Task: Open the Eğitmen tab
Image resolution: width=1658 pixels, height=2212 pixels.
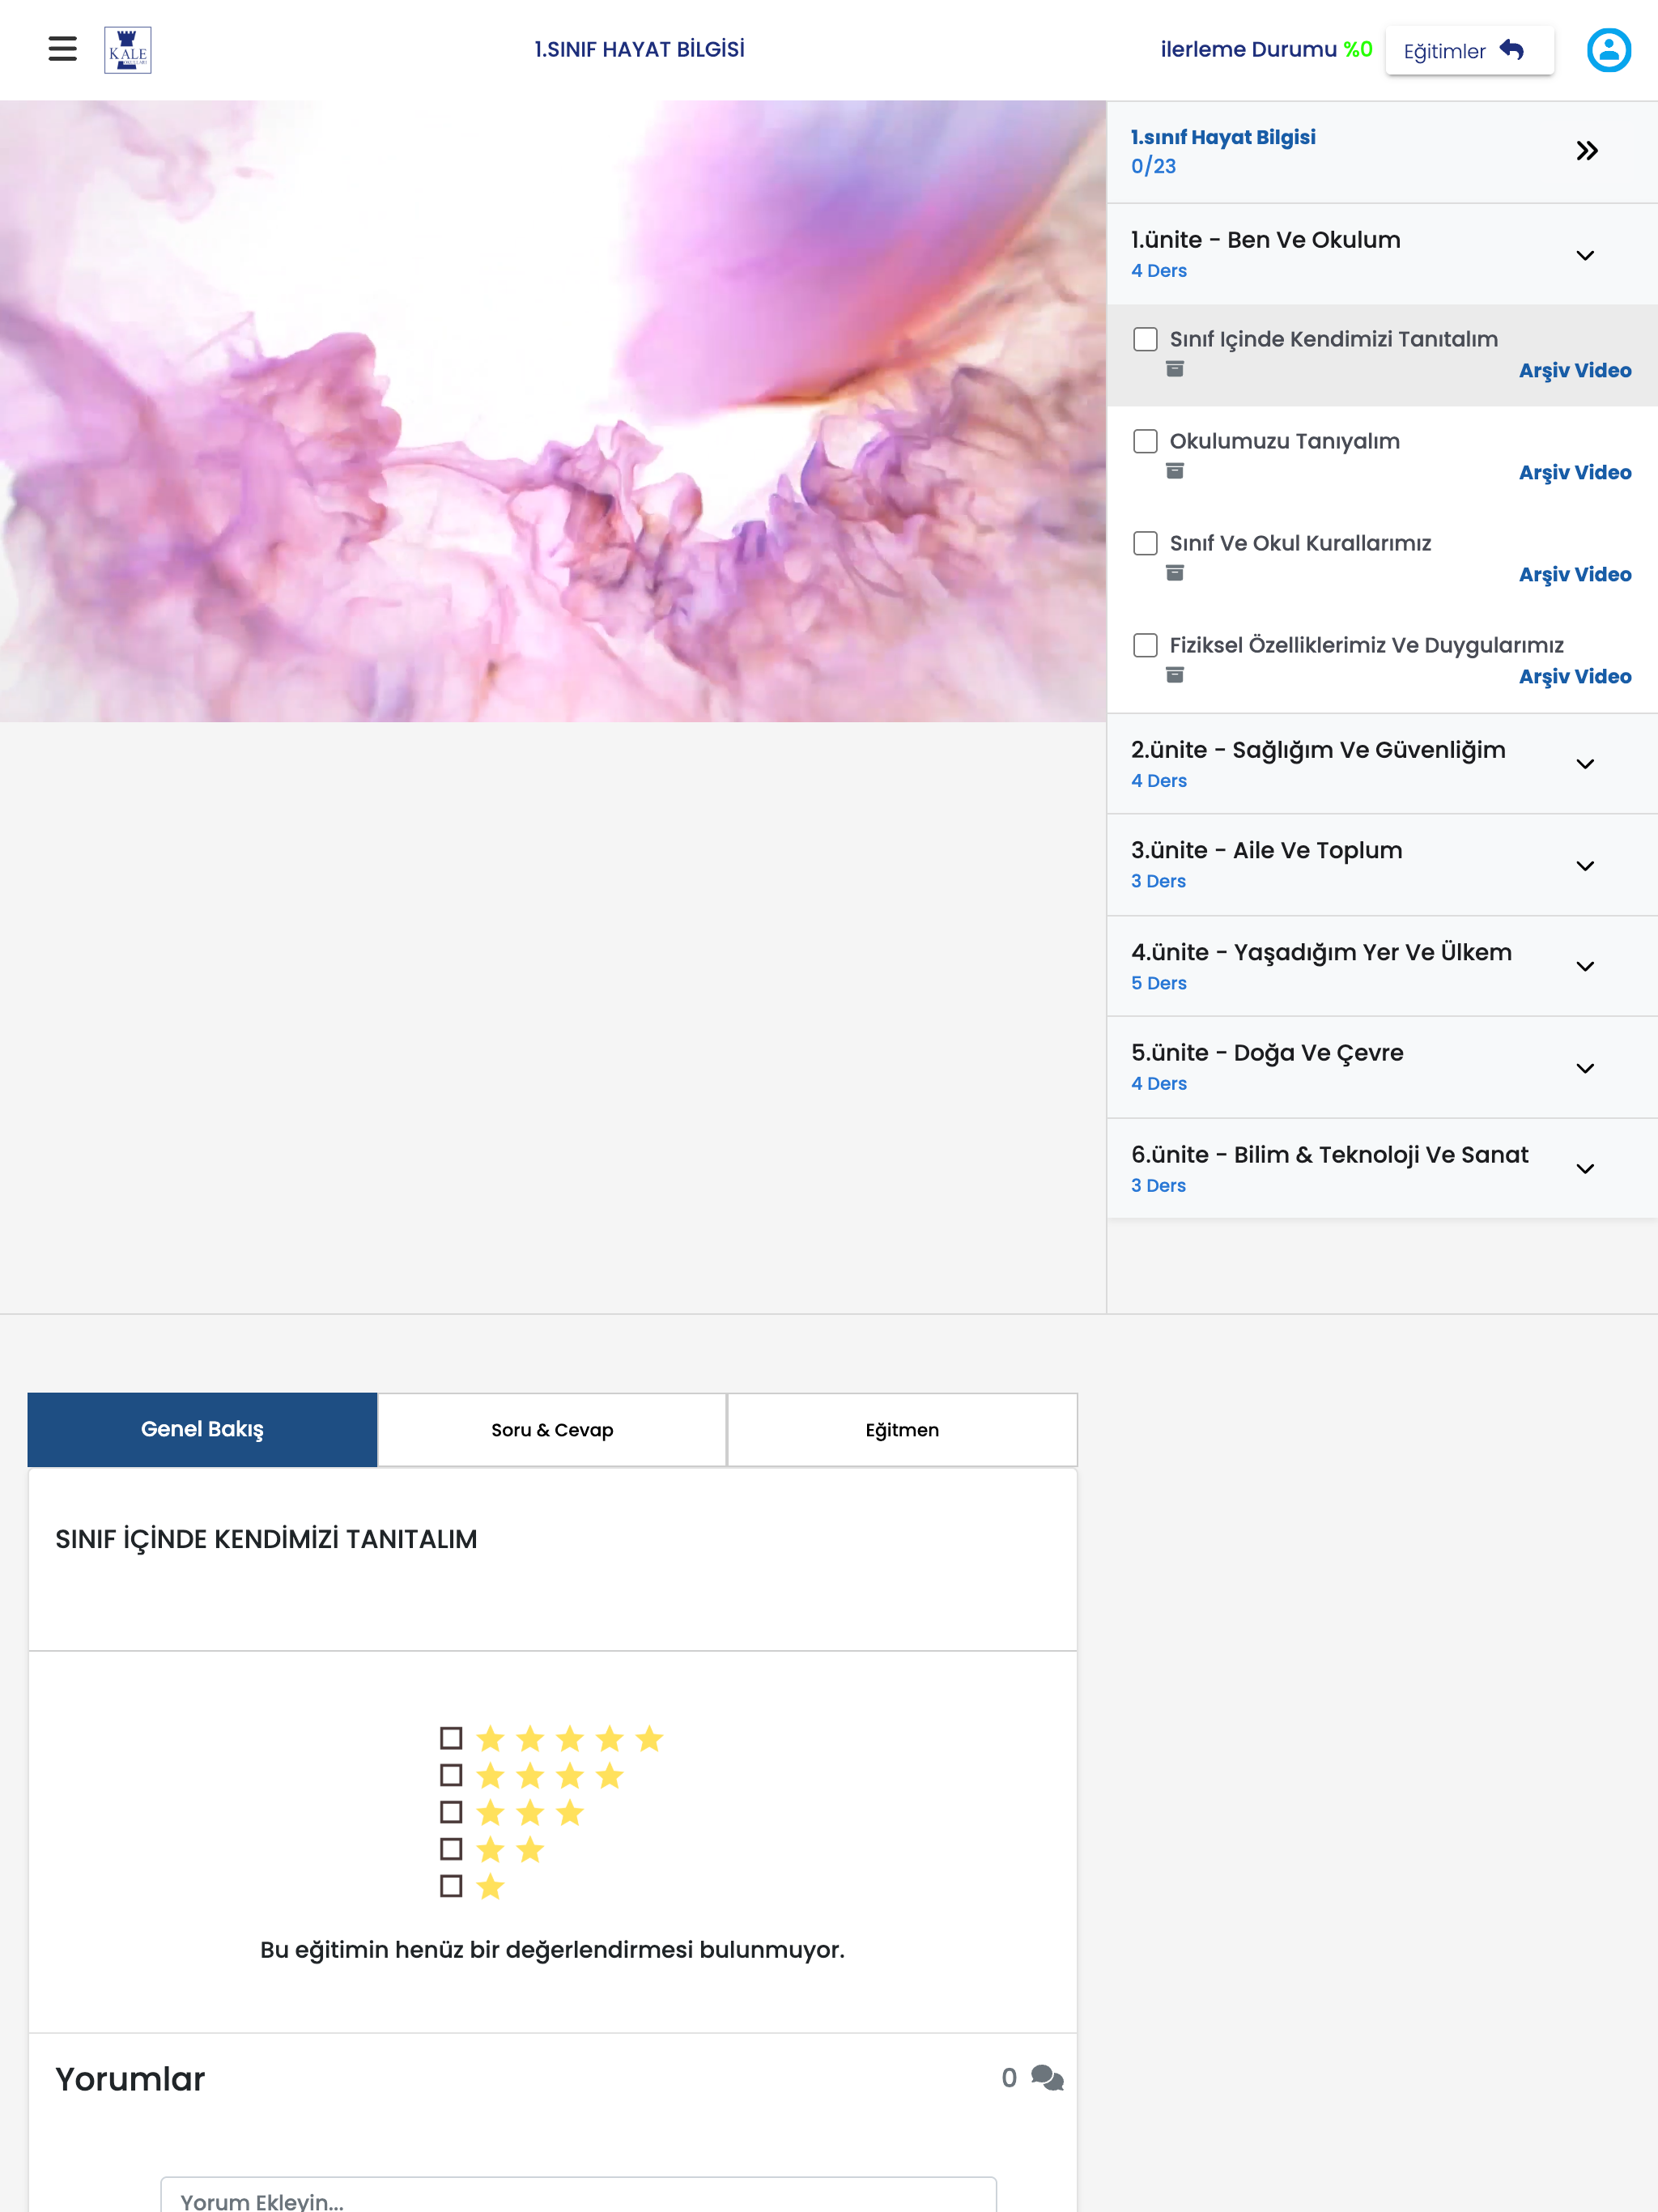Action: (902, 1430)
